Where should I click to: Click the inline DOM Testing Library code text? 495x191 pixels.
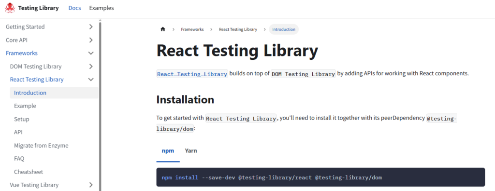click(x=304, y=74)
